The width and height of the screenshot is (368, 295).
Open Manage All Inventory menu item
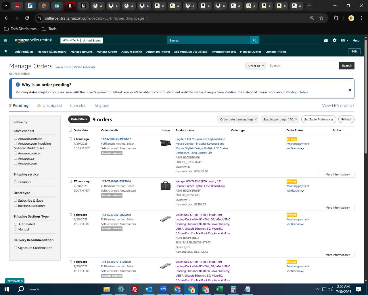pyautogui.click(x=52, y=52)
